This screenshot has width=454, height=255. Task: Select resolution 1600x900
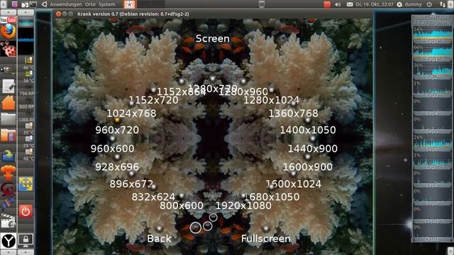[308, 167]
